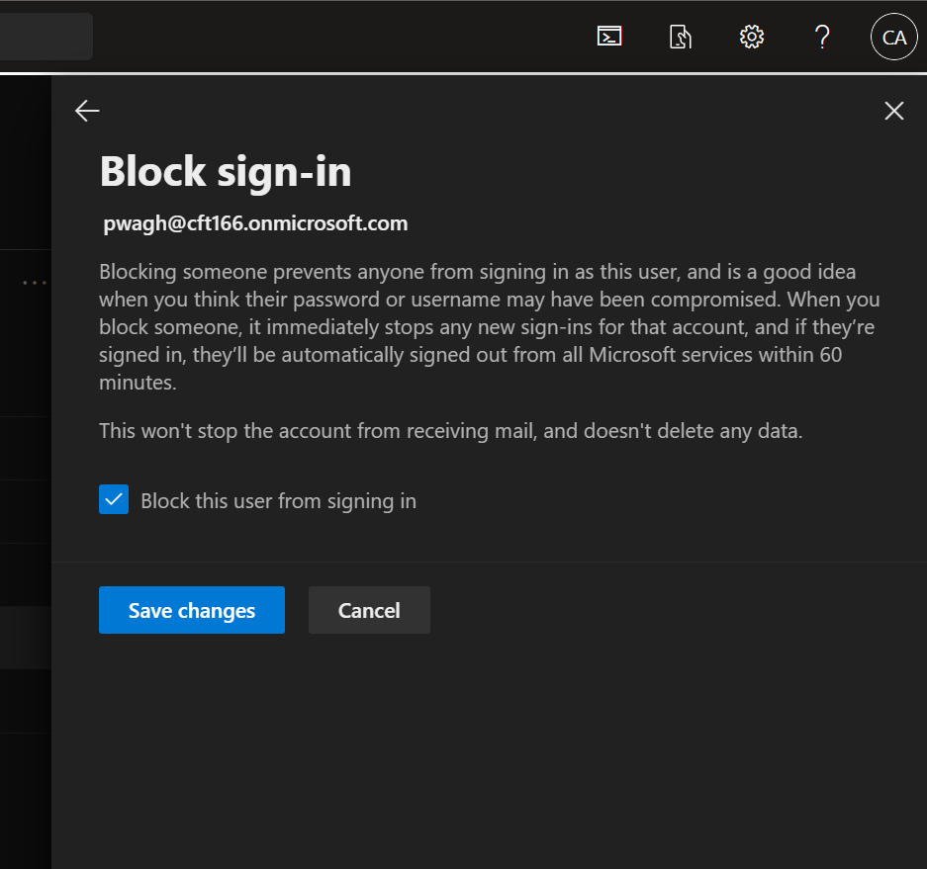Save changes to the block setting
Viewport: 927px width, 869px height.
192,610
